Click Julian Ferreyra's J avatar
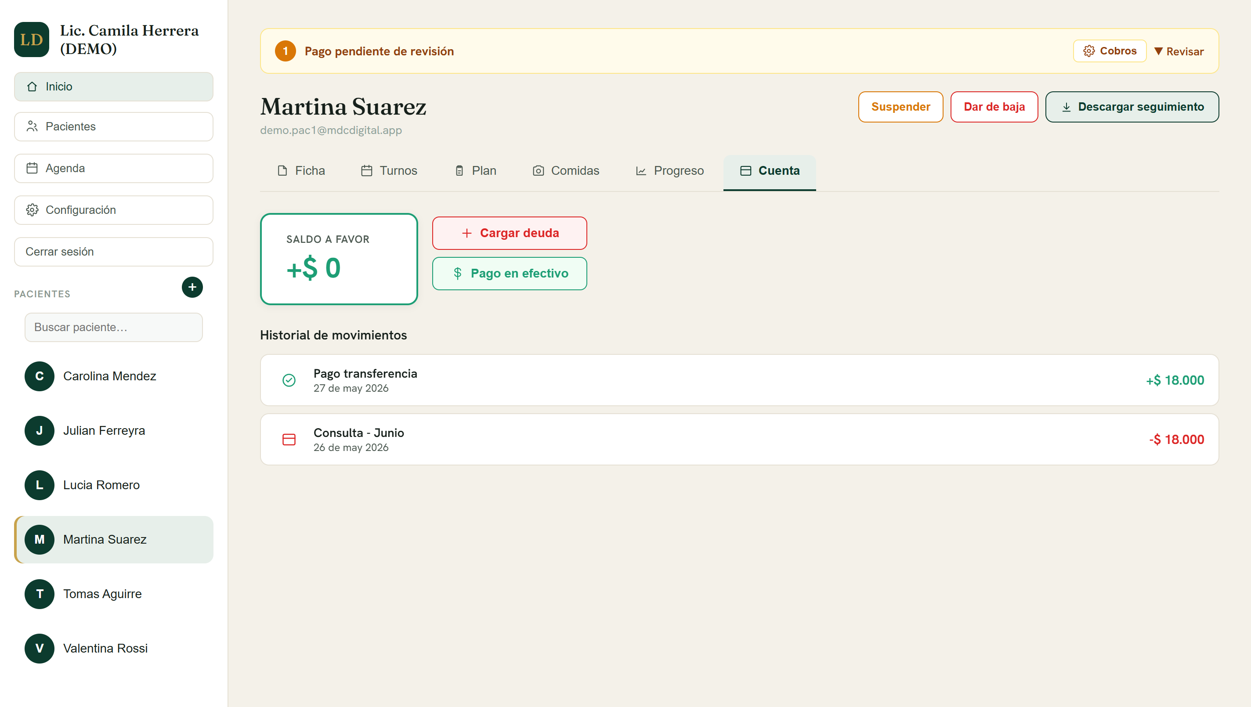Viewport: 1251px width, 707px height. point(40,431)
